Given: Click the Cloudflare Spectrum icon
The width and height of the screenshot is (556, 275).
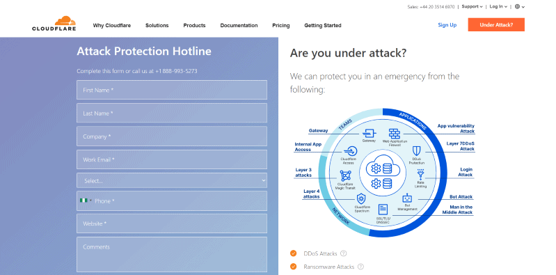Looking at the screenshot, I should click(x=361, y=198).
